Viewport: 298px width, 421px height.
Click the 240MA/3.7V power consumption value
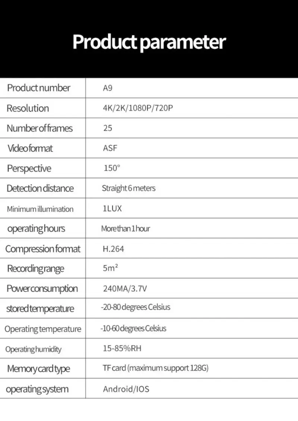(x=125, y=289)
